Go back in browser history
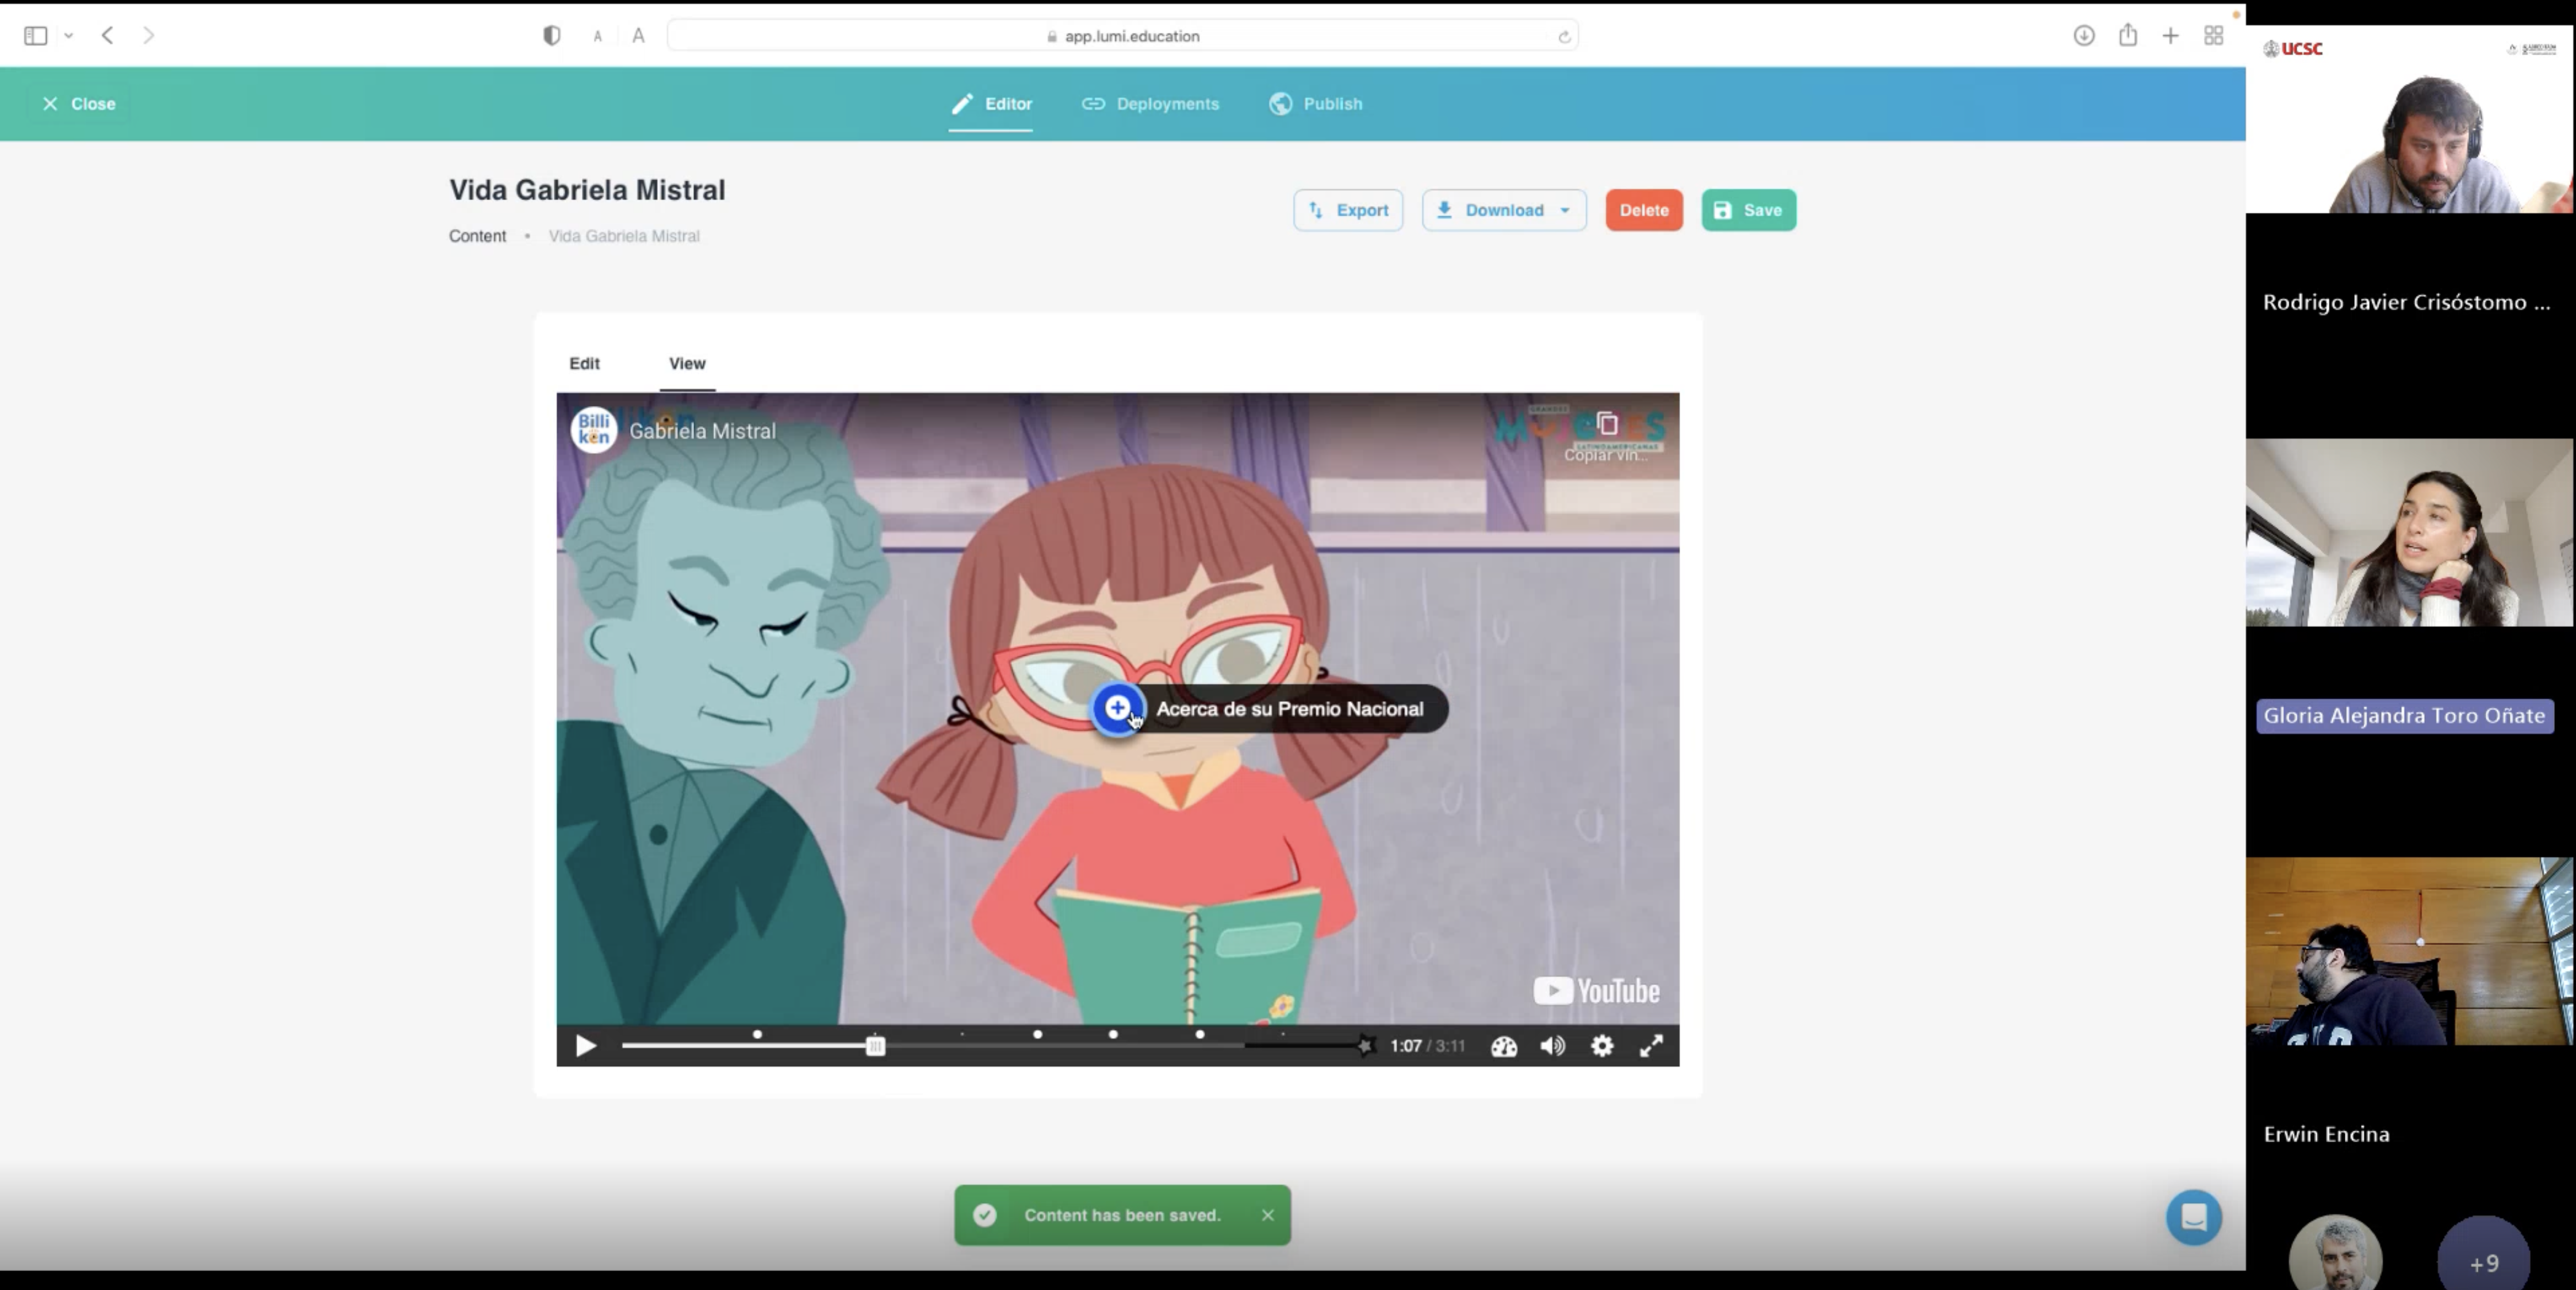The image size is (2576, 1290). click(108, 36)
